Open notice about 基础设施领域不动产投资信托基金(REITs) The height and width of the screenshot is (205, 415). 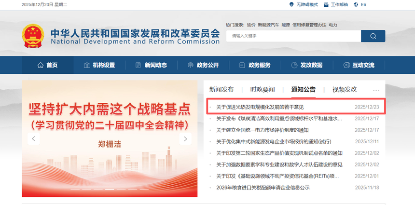tap(277, 176)
